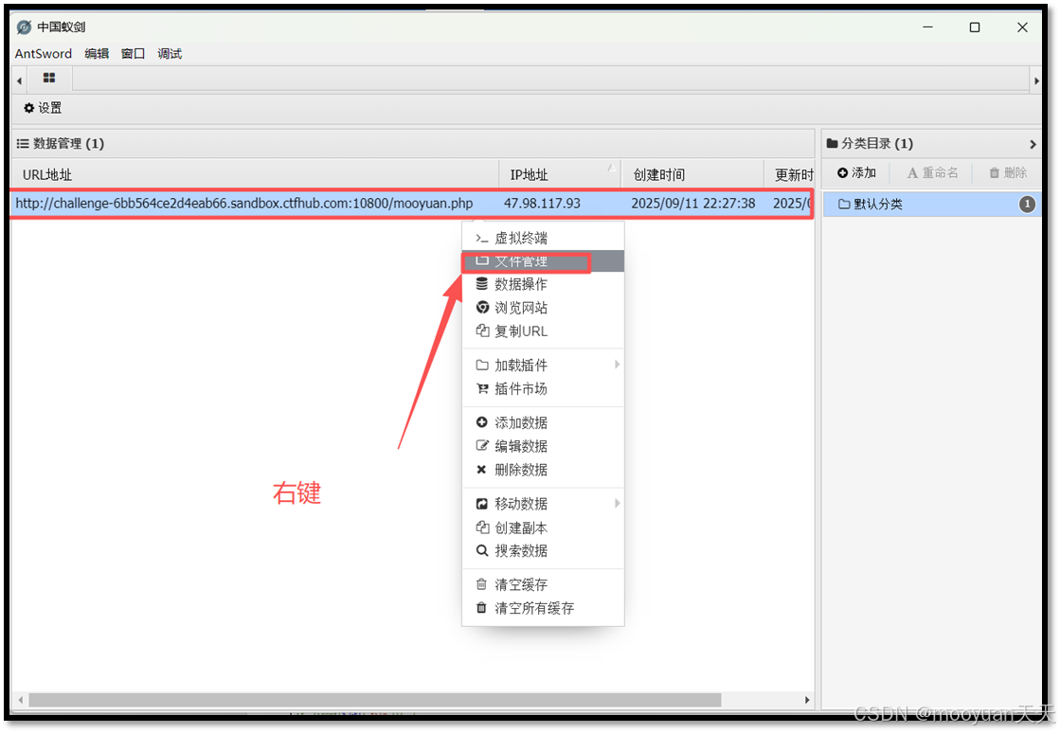
Task: Click the magnifier icon beside 搜索数据
Action: pyautogui.click(x=482, y=550)
